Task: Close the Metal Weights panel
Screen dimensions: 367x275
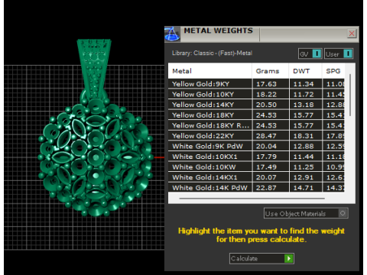Action: (352, 34)
